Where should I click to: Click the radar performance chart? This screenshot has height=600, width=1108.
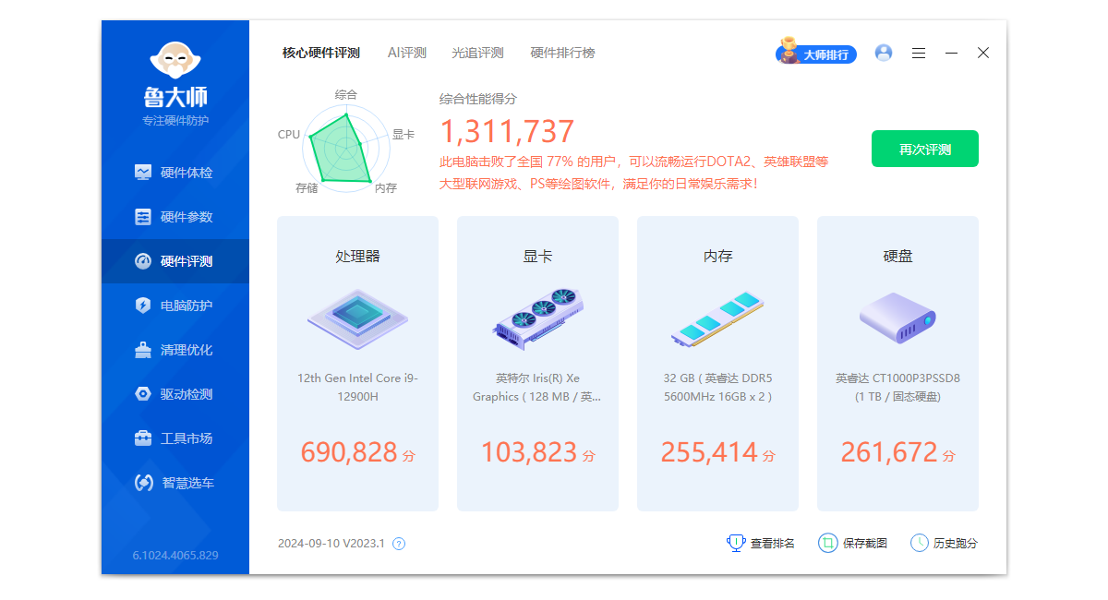(344, 148)
